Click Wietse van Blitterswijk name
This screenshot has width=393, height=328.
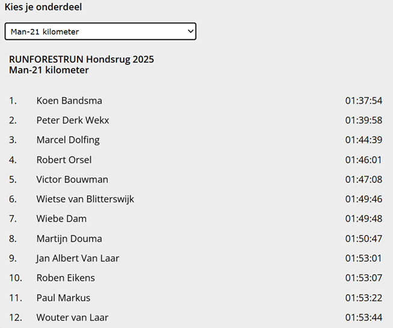(x=85, y=199)
